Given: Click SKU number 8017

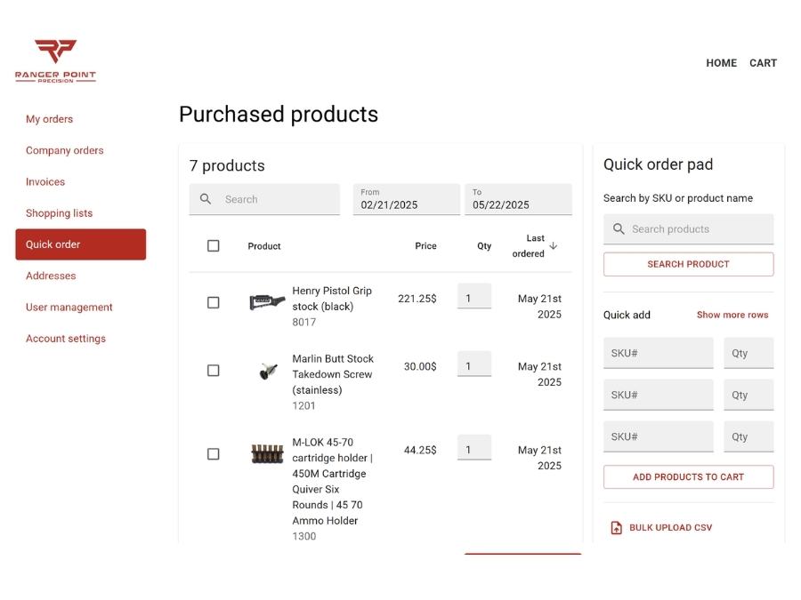Looking at the screenshot, I should pos(304,323).
